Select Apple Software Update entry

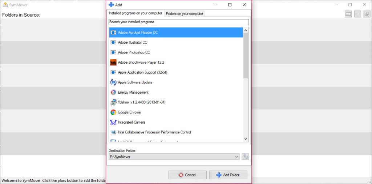click(176, 82)
